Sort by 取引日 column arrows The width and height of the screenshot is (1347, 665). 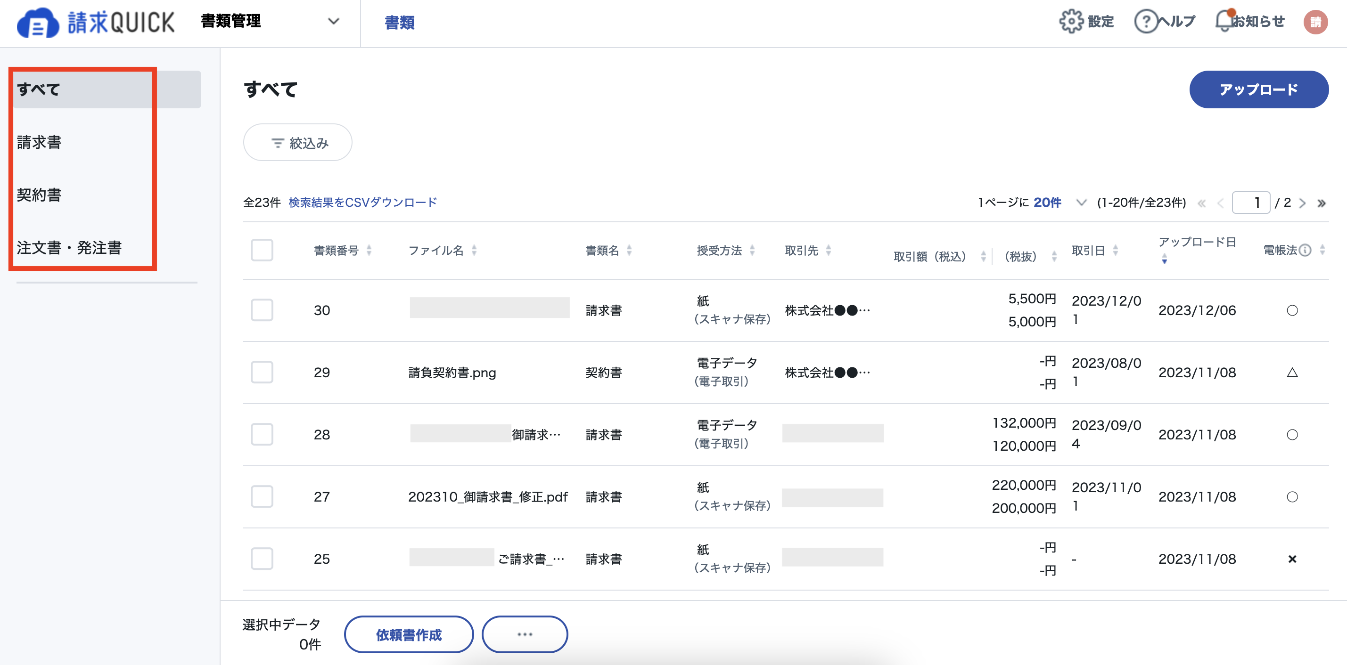1116,250
